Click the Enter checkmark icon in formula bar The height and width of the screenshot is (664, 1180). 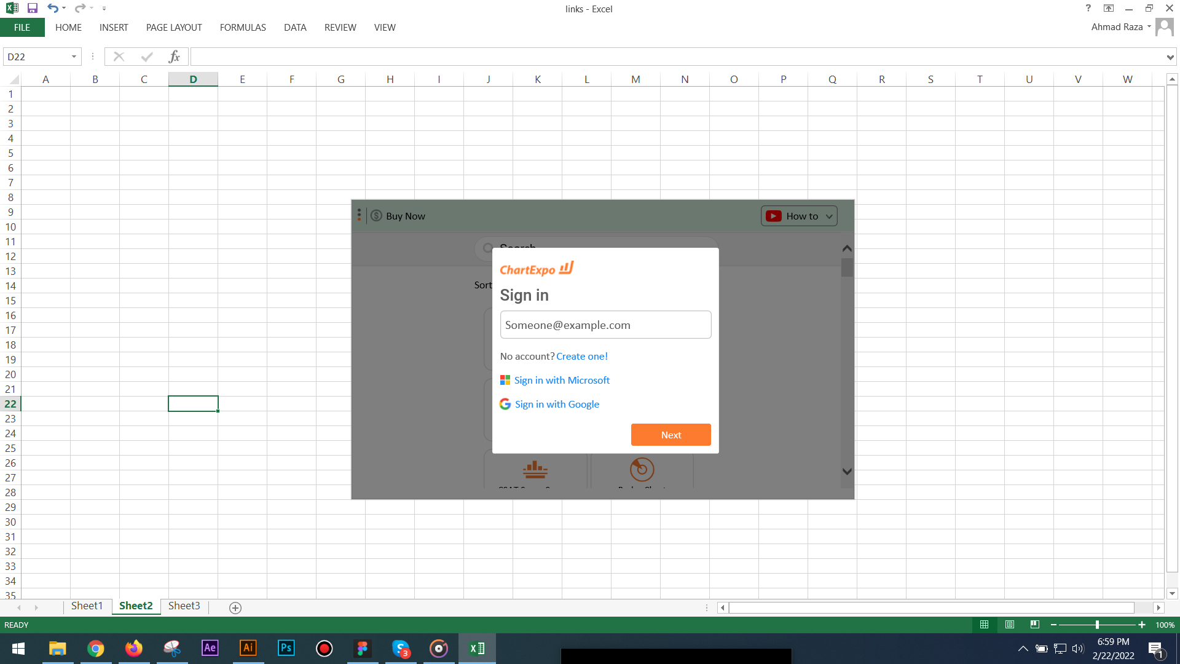click(146, 57)
